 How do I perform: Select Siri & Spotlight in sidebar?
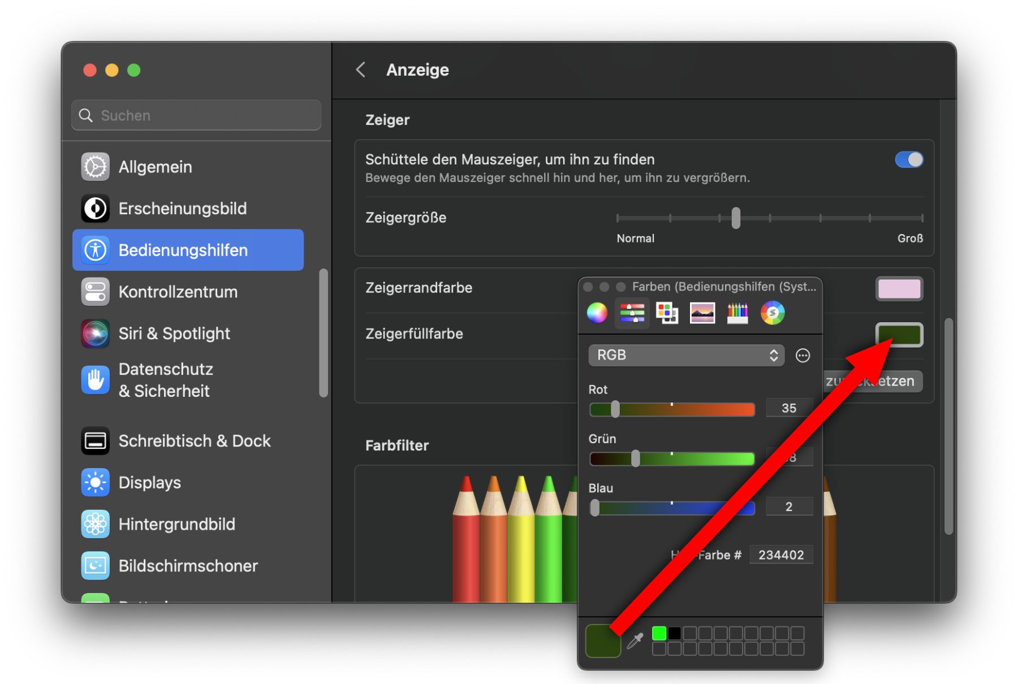click(x=174, y=334)
